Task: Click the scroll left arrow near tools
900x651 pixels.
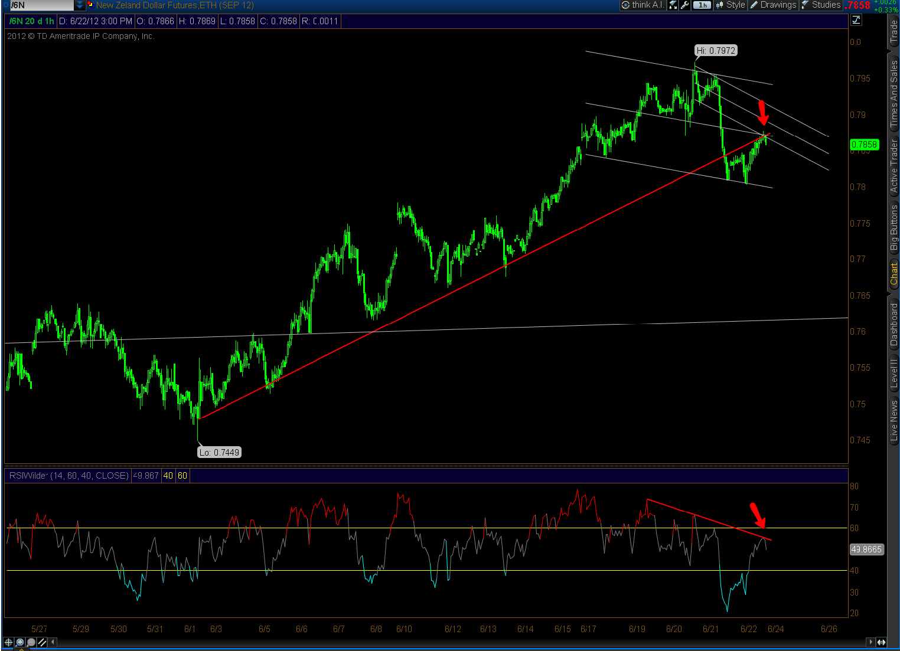Action: (53, 642)
